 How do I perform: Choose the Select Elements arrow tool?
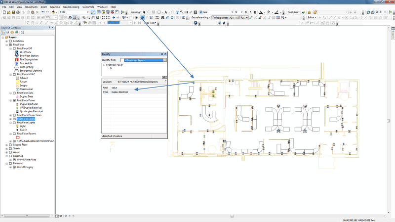click(136, 18)
